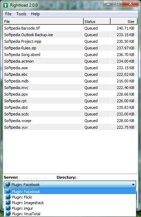
Task: Click globe icon in highlighted Facebook option
Action: click(8, 192)
